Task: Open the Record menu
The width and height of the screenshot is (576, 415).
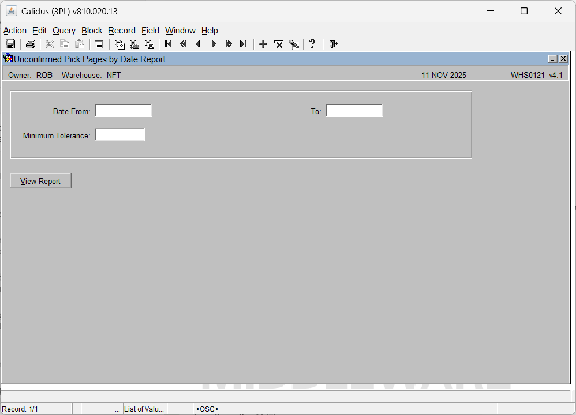Action: 122,31
